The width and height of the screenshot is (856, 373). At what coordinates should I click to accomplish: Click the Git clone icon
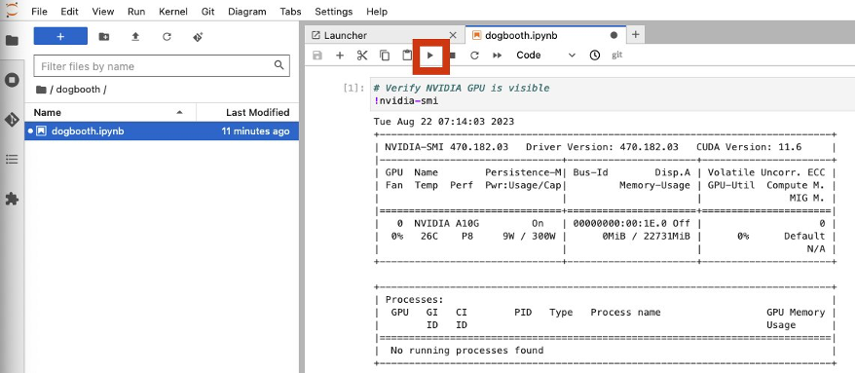coord(198,37)
